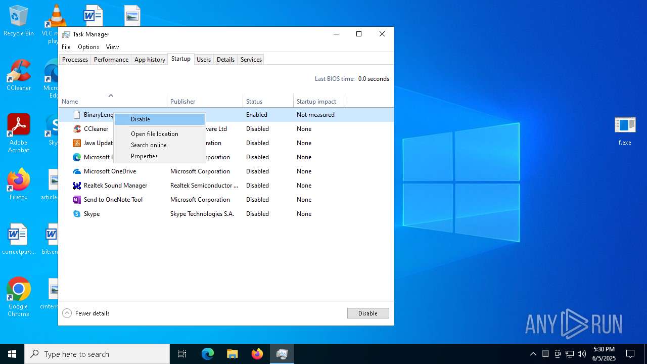Go to the App history tab
The height and width of the screenshot is (364, 647).
pyautogui.click(x=150, y=60)
